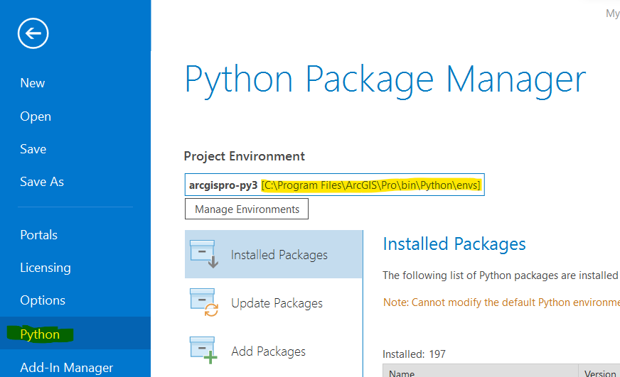Viewport: 620px width, 377px height.
Task: Click the Update Packages refresh icon
Action: pos(204,302)
